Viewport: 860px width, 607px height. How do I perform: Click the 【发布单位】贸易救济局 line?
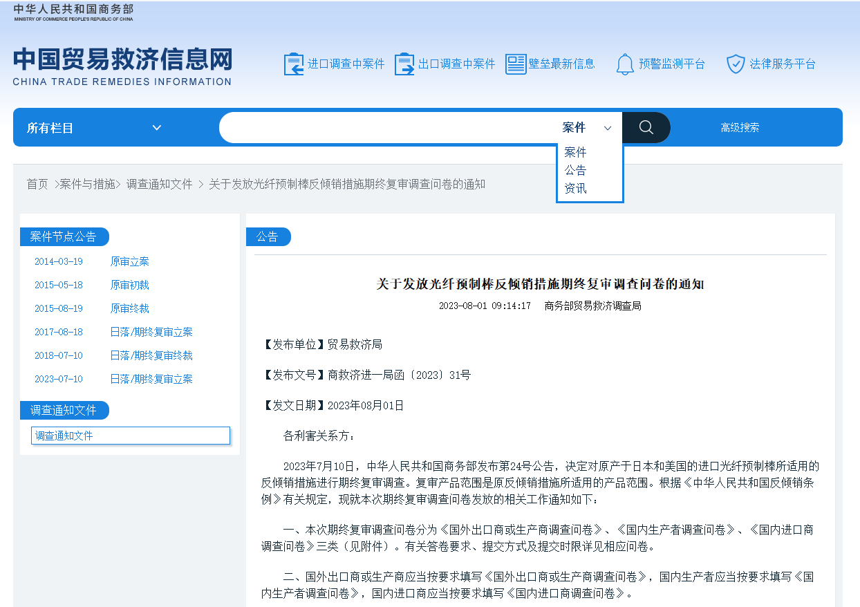click(x=322, y=344)
